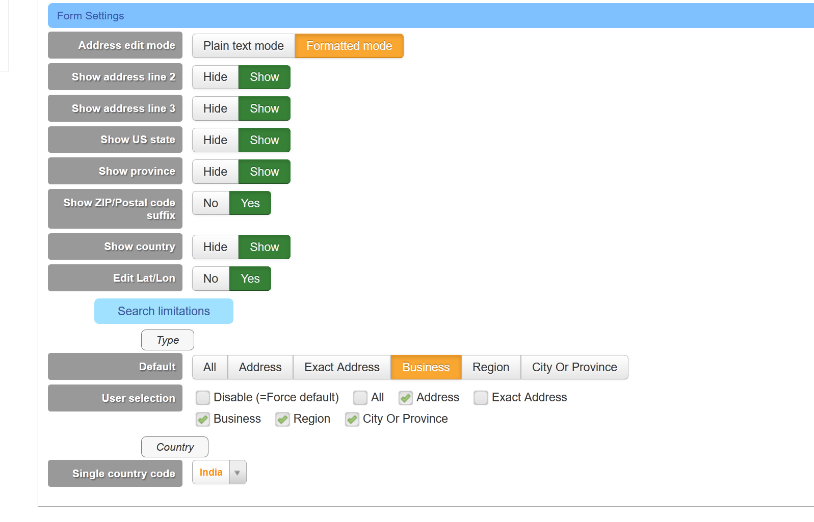This screenshot has width=814, height=522.
Task: Set default search type to Address
Action: tap(260, 367)
